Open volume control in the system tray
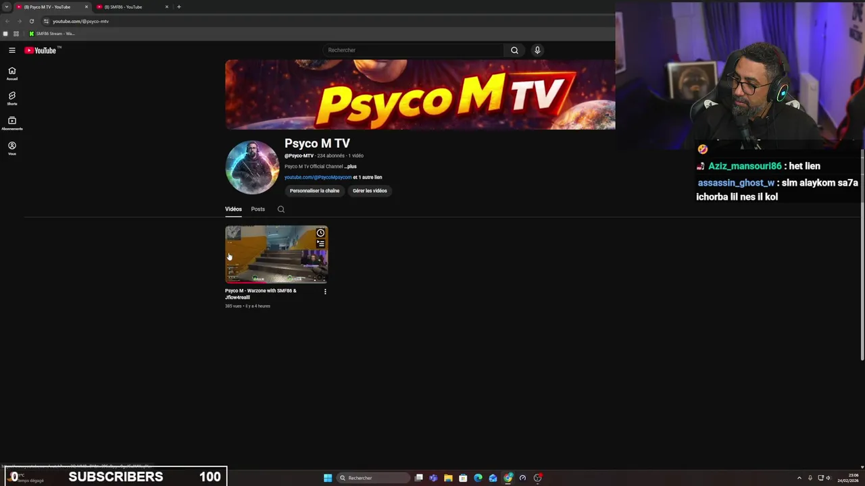This screenshot has height=486, width=865. coord(828,478)
